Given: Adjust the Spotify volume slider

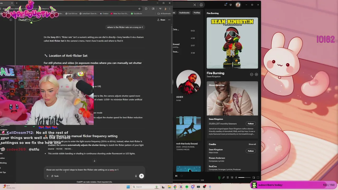Looking at the screenshot, I should tap(245, 178).
